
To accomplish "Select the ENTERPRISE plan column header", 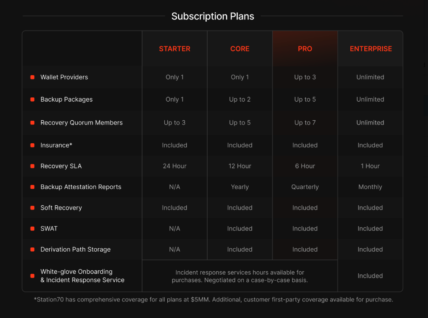I will tap(371, 48).
